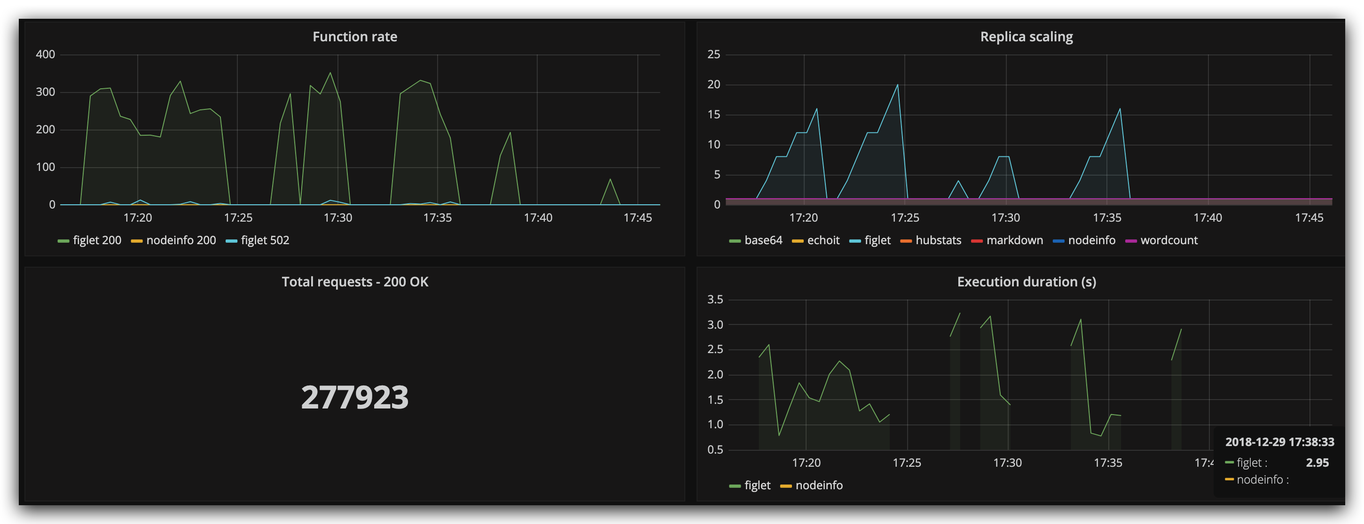Click the 17:30 tick on Function rate x-axis
Viewport: 1364px width, 524px height.
(338, 218)
